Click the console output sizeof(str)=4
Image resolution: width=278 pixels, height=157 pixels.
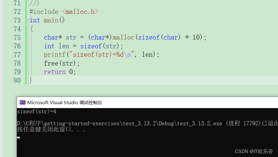(x=37, y=111)
